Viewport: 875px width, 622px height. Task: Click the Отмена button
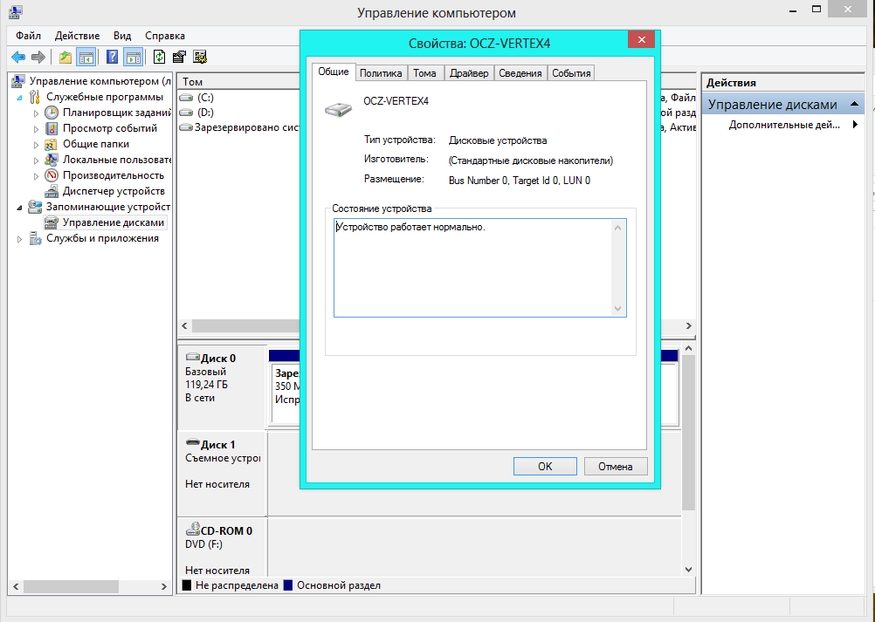(x=615, y=467)
